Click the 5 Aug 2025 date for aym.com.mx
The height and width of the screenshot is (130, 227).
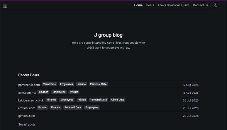click(191, 93)
